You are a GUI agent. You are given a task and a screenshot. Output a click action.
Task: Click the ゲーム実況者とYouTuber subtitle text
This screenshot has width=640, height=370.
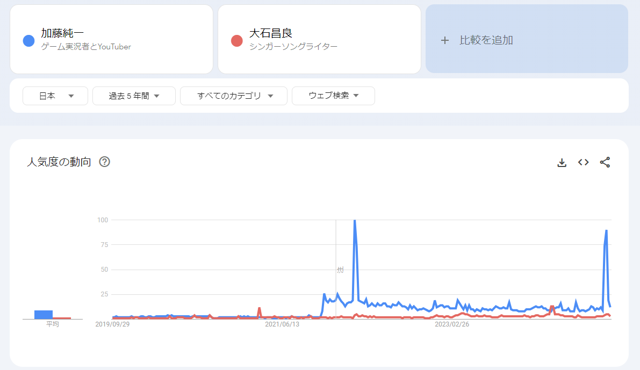86,47
